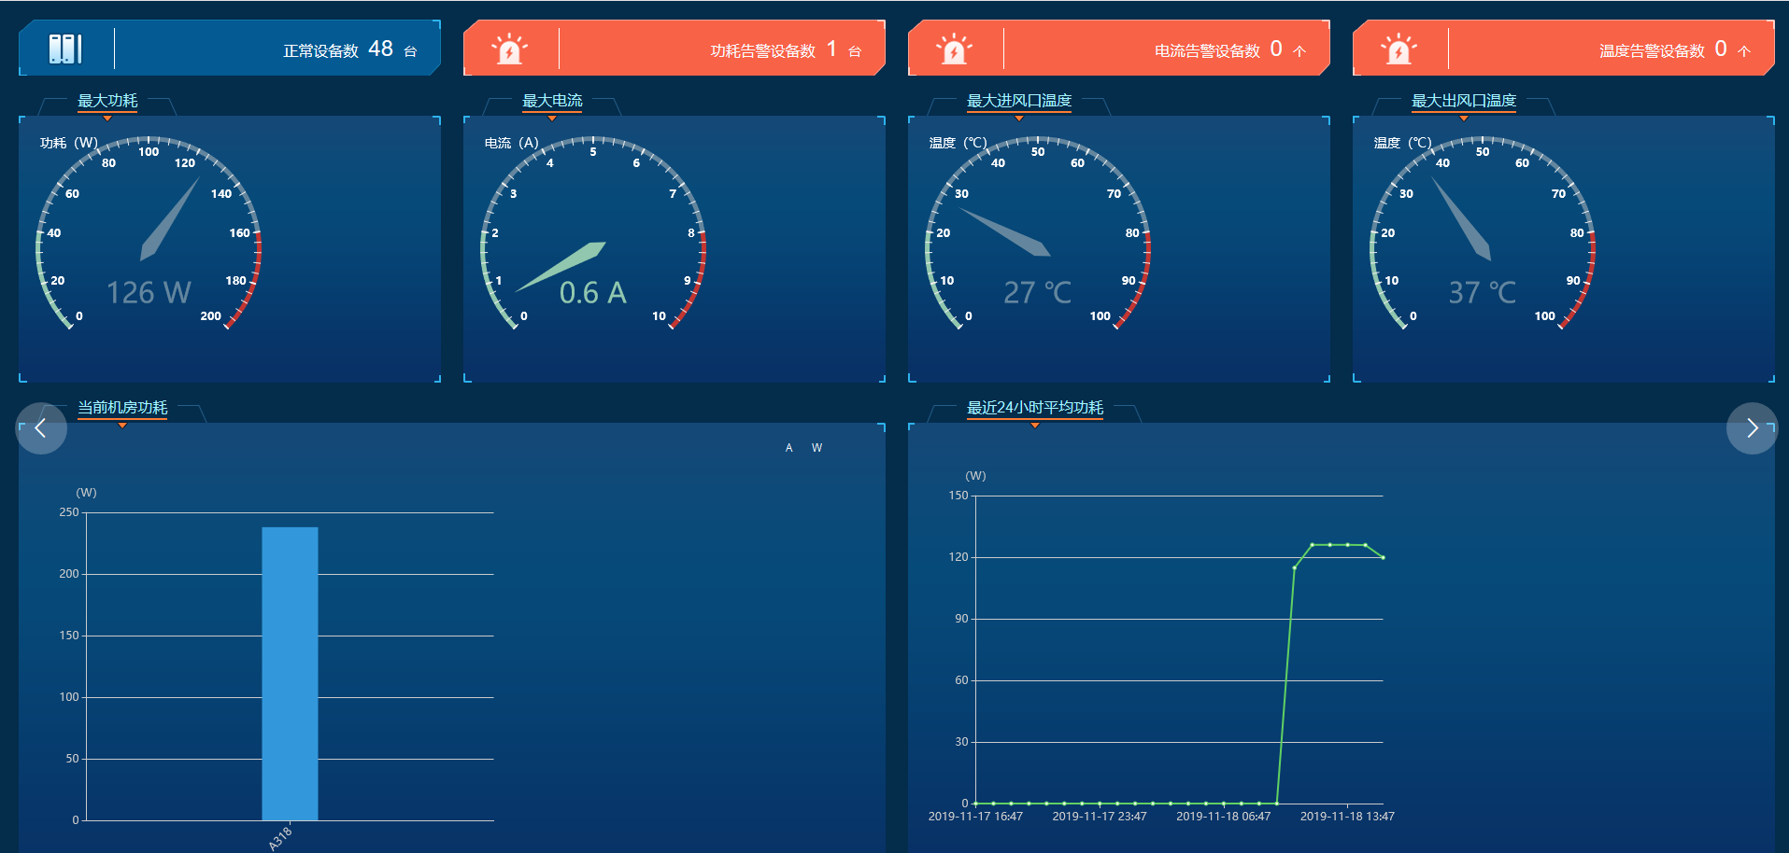Select the 最大功耗 panel title
Screen dimensions: 1789x853
click(107, 101)
